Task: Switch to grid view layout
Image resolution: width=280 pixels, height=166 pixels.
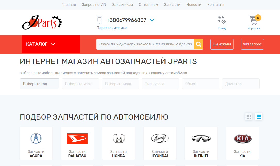Action: point(249,117)
